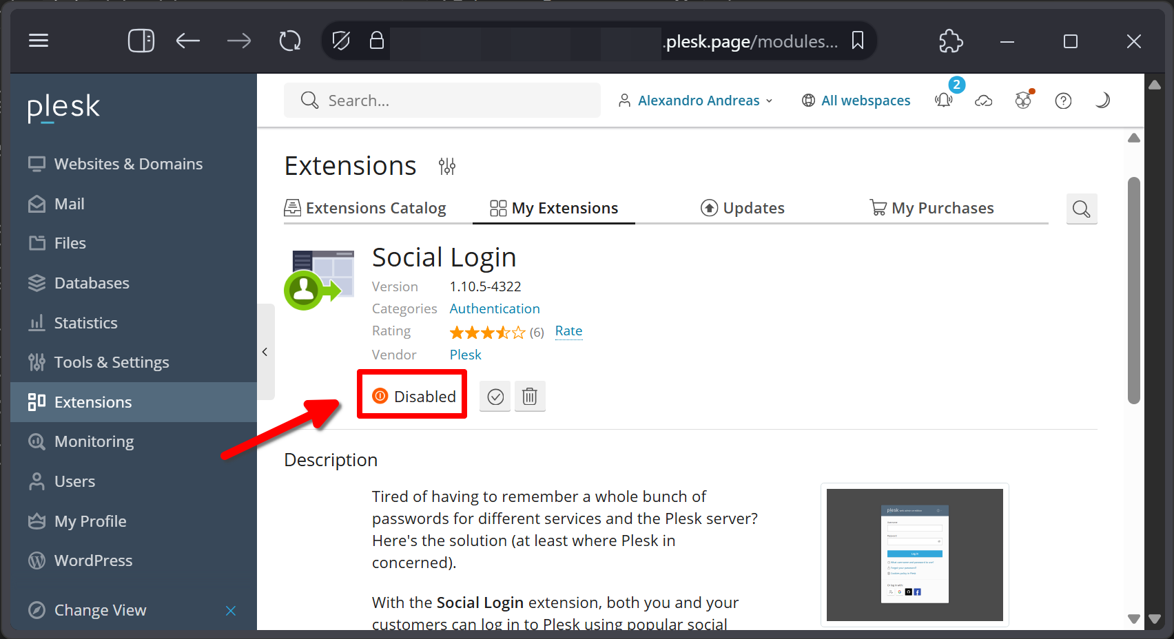
Task: Open Monitoring in the sidebar
Action: click(x=134, y=441)
